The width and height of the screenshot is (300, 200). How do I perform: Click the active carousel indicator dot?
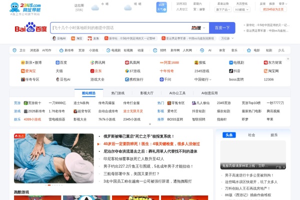49,185
